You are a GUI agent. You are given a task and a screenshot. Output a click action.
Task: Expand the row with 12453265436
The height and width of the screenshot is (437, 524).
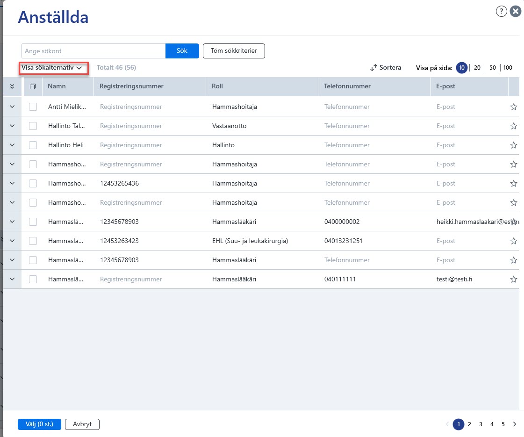click(12, 183)
